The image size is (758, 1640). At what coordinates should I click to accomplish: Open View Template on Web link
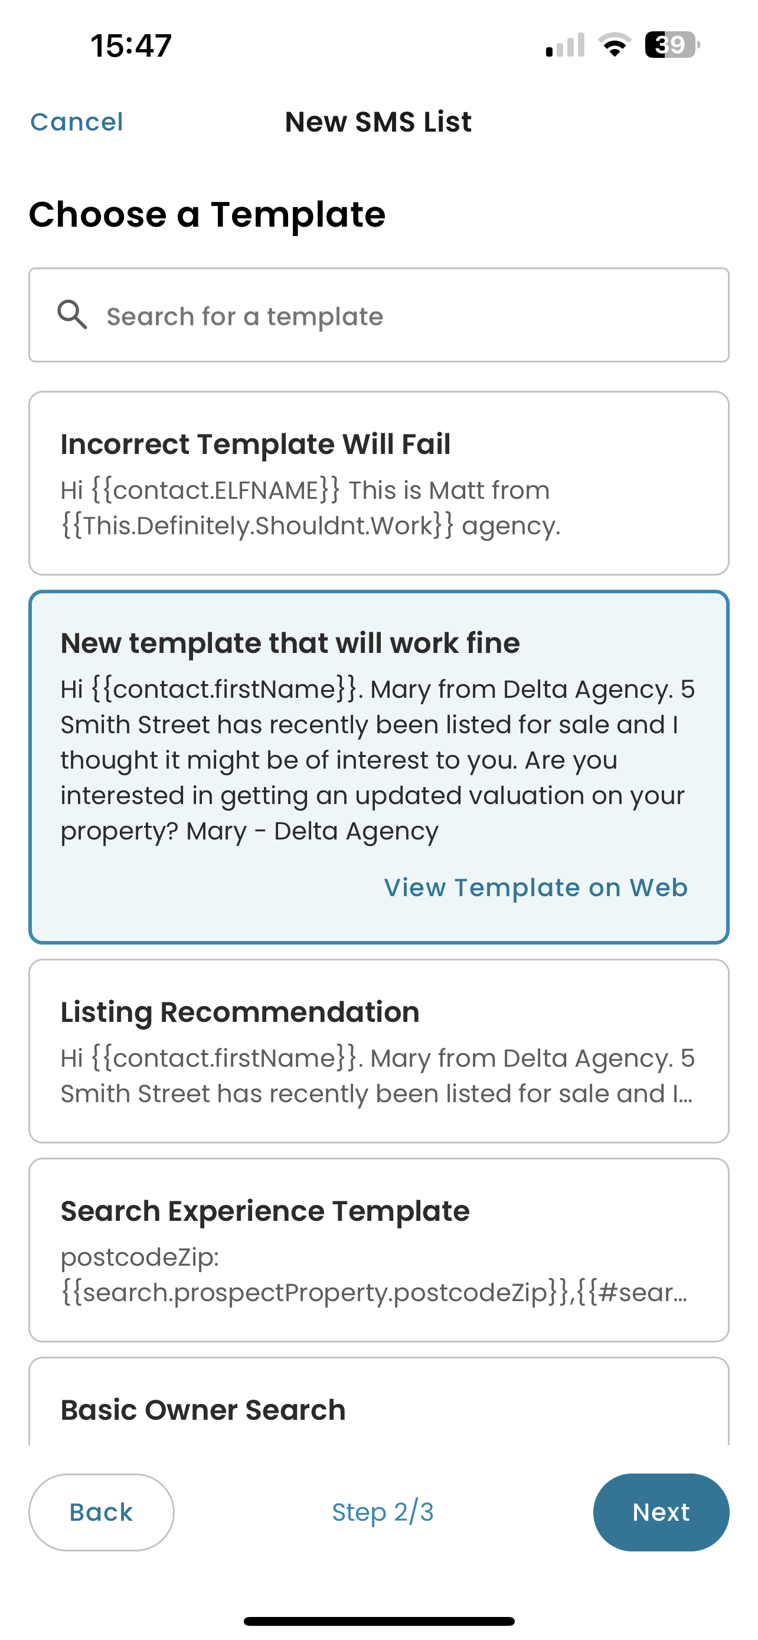click(536, 887)
